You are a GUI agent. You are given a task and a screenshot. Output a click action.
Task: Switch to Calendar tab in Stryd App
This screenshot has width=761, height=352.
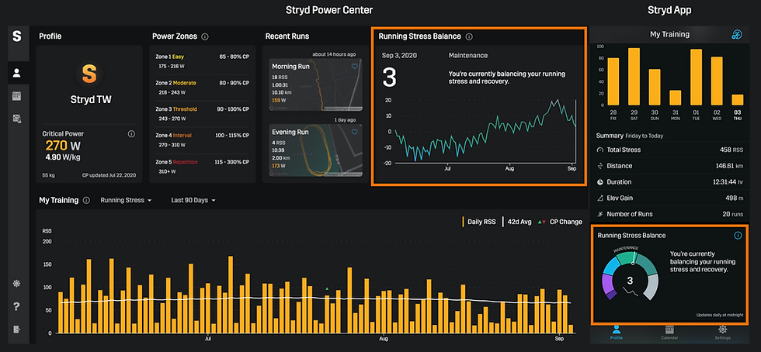[669, 332]
